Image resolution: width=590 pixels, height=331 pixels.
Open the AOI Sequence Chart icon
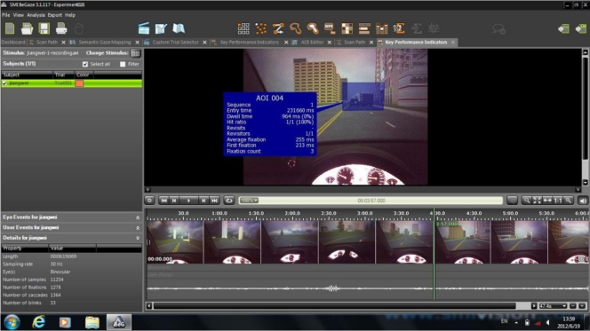[364, 28]
